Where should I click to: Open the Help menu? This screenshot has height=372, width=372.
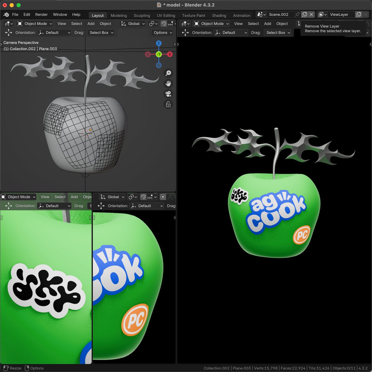76,15
